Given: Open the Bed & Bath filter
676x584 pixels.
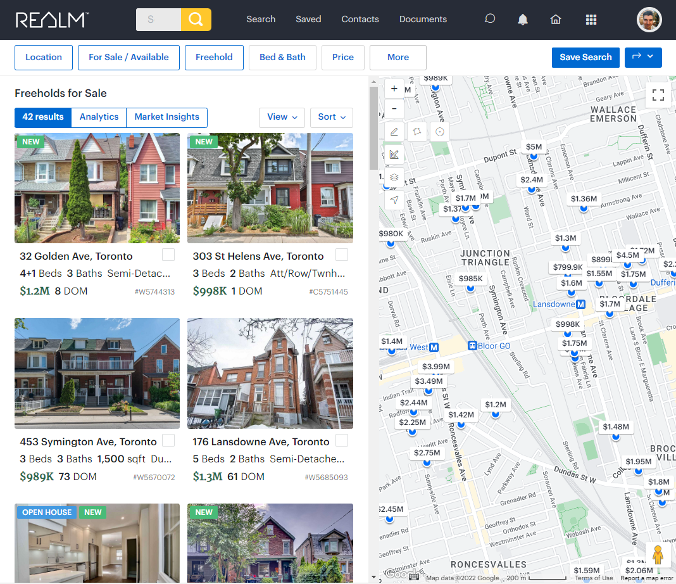Looking at the screenshot, I should 282,58.
